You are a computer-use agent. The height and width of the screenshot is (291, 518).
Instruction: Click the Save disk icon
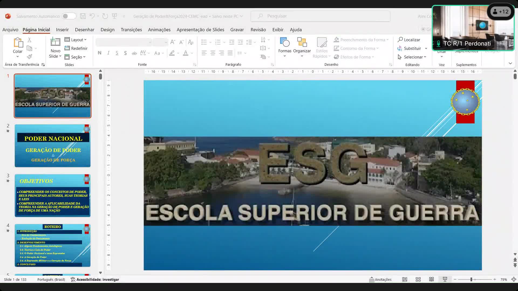[83, 16]
